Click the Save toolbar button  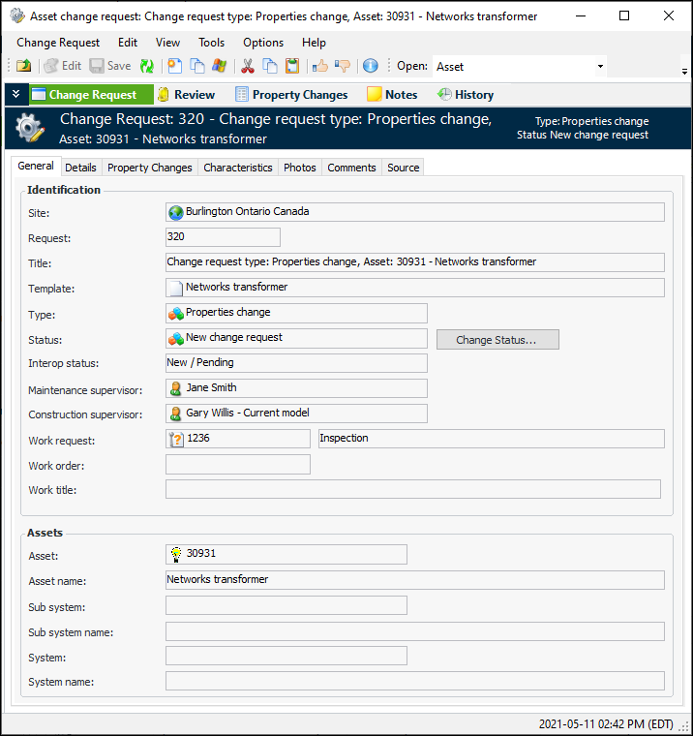[x=110, y=66]
